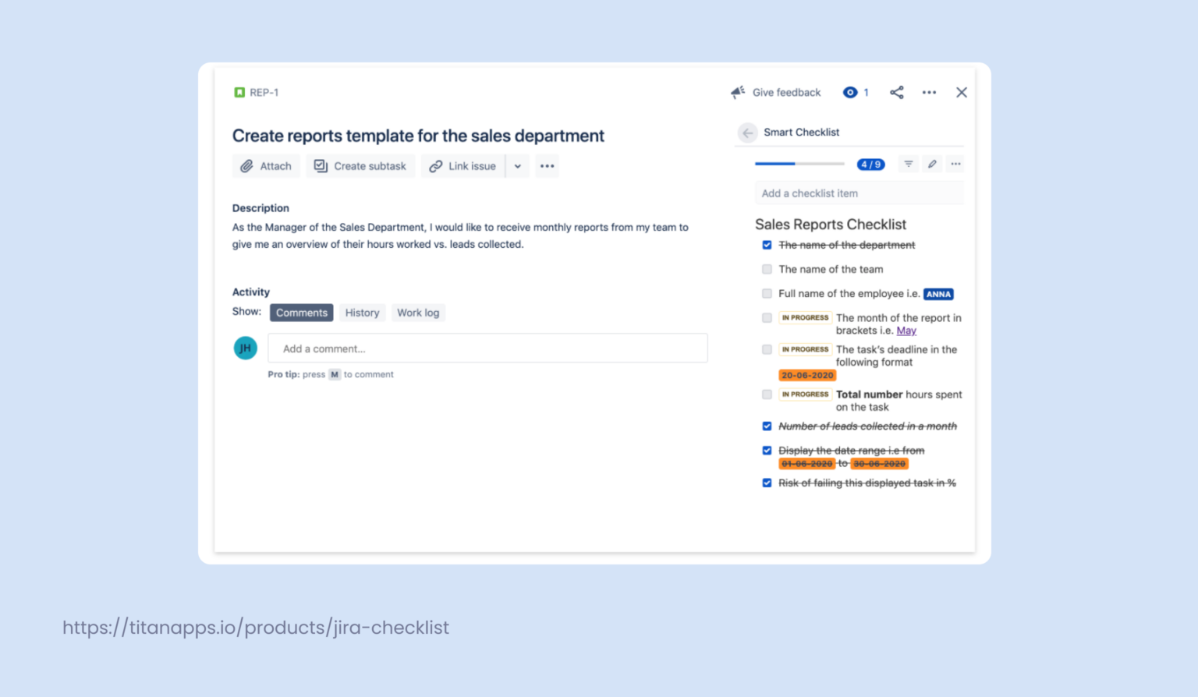Open the more actions menu next to Link issue
Screen dimensions: 1198x697
517,165
